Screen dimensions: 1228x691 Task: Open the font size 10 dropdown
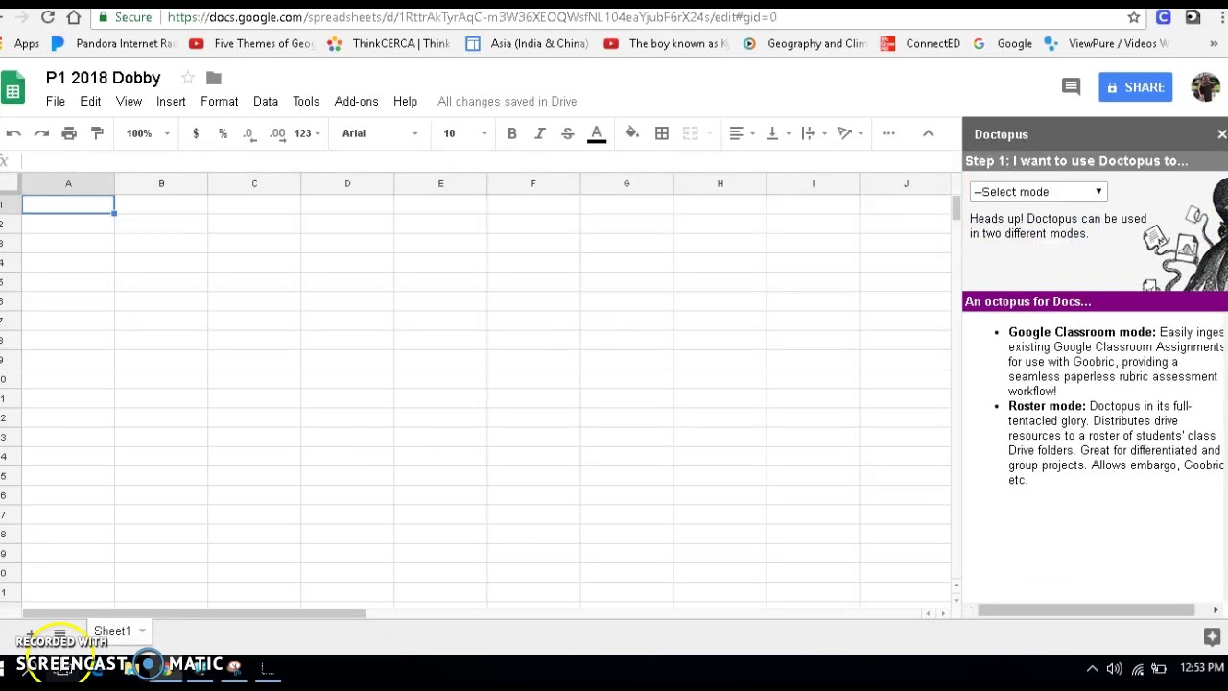464,133
